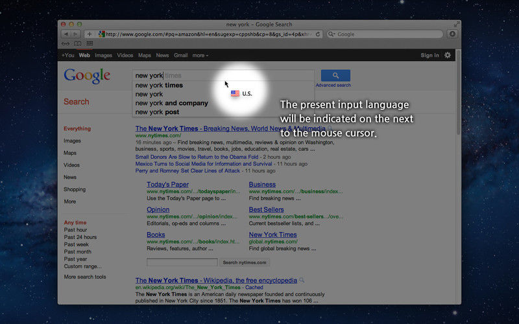Select the Videos filter in sidebar
Screen dimensions: 519x324
[x=71, y=165]
